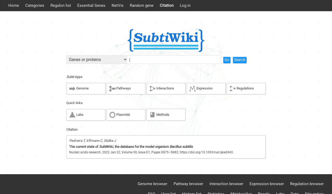The width and height of the screenshot is (332, 194).
Task: Click the Pathways node icon
Action: click(x=112, y=89)
